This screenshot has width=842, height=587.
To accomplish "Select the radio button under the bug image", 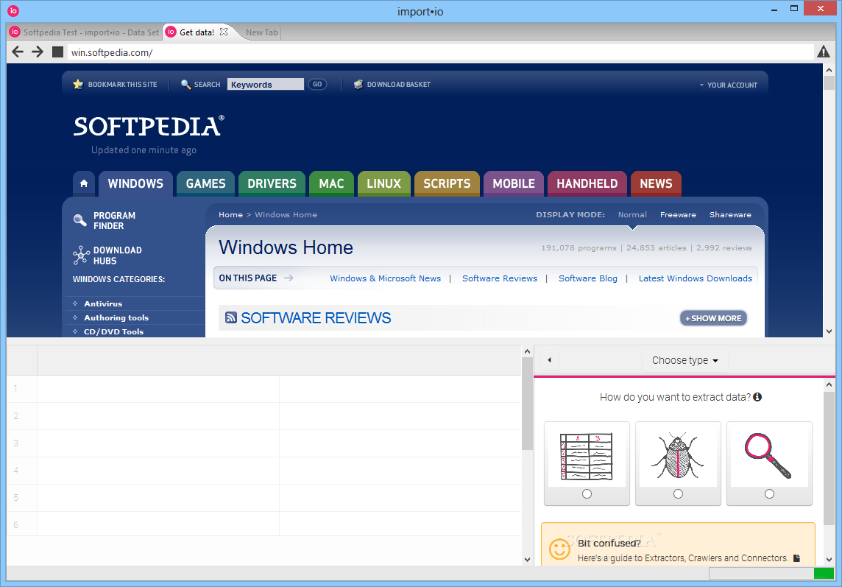I will point(678,494).
